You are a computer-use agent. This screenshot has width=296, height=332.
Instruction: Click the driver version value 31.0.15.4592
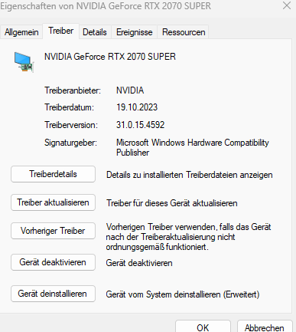pyautogui.click(x=141, y=125)
